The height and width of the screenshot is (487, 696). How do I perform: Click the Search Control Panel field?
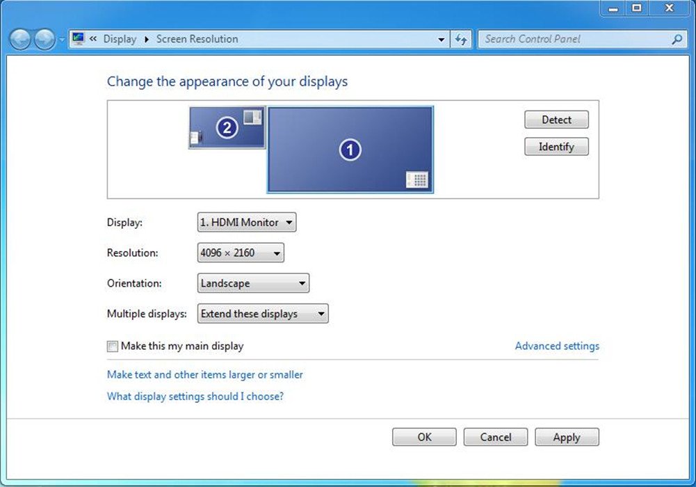574,40
